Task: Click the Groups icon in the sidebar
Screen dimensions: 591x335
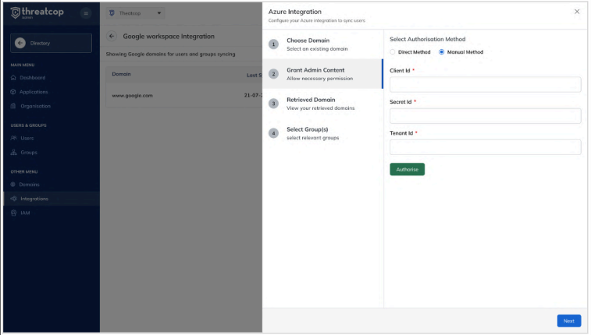Action: (13, 153)
